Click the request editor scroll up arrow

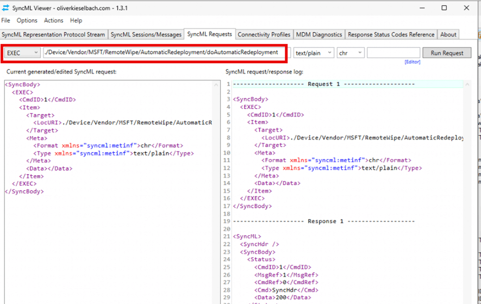[x=216, y=85]
